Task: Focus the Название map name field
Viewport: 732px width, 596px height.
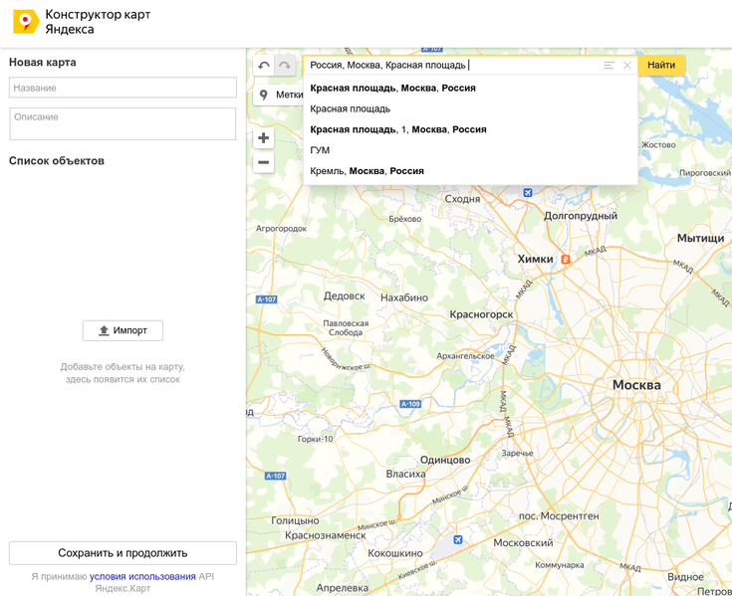Action: (122, 88)
